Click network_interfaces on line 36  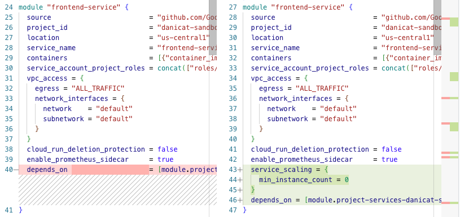pos(295,99)
